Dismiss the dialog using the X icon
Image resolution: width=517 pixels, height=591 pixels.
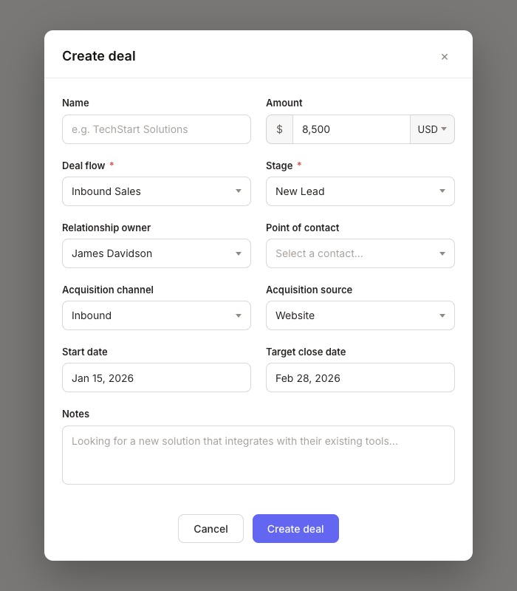point(445,56)
